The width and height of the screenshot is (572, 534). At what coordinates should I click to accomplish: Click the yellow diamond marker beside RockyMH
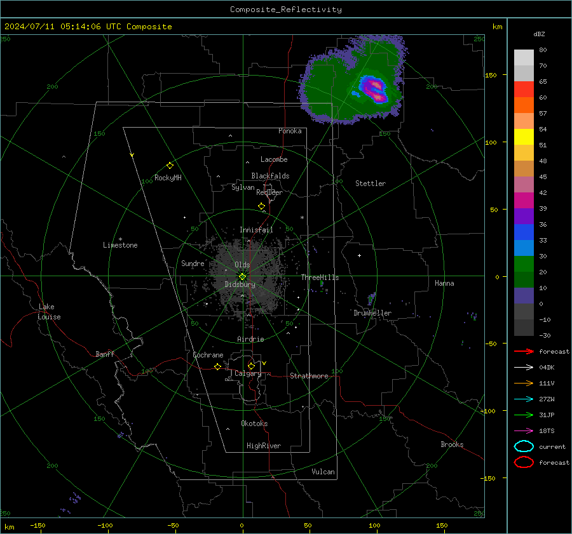[170, 166]
